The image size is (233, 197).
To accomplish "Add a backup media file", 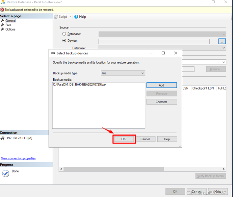I will 162,85.
